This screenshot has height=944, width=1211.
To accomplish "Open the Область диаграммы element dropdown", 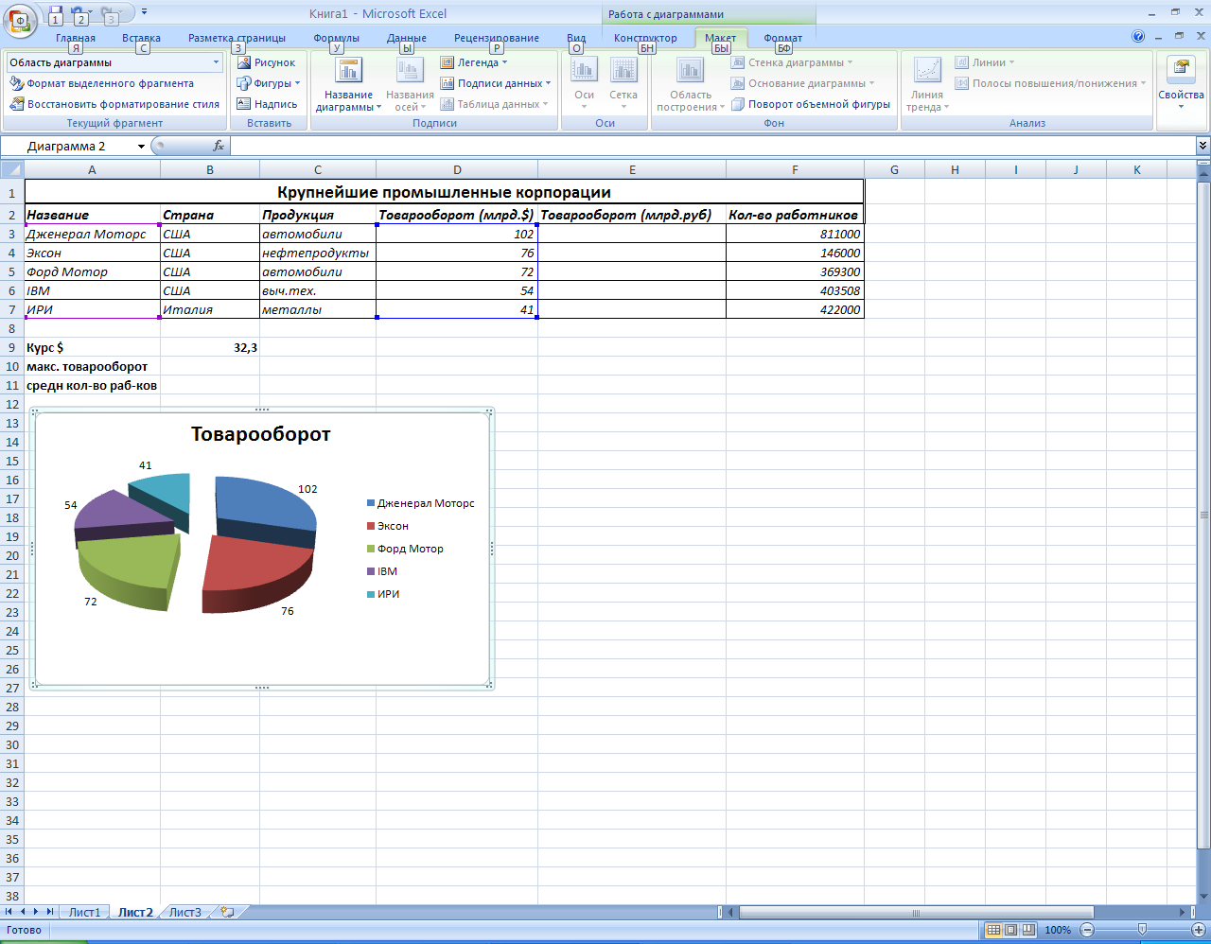I will [217, 62].
